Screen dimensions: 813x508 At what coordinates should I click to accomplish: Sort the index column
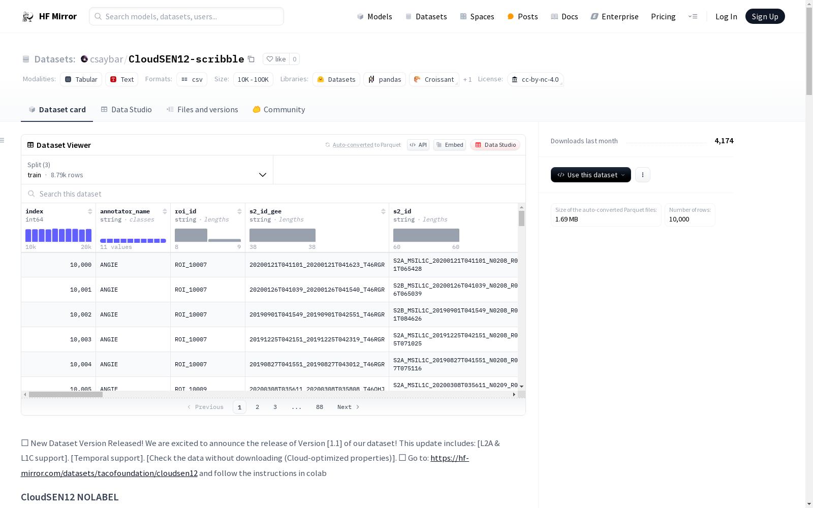point(90,211)
